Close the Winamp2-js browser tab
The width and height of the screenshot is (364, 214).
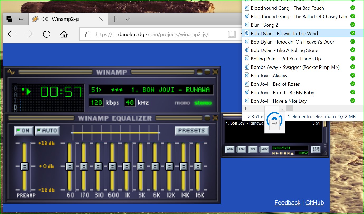point(101,19)
